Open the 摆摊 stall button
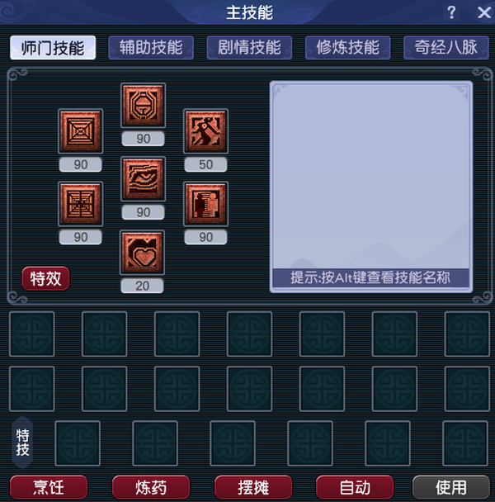The width and height of the screenshot is (495, 502). tap(253, 488)
